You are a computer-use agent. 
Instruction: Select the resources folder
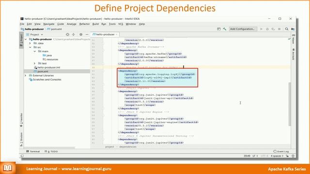click(50, 59)
